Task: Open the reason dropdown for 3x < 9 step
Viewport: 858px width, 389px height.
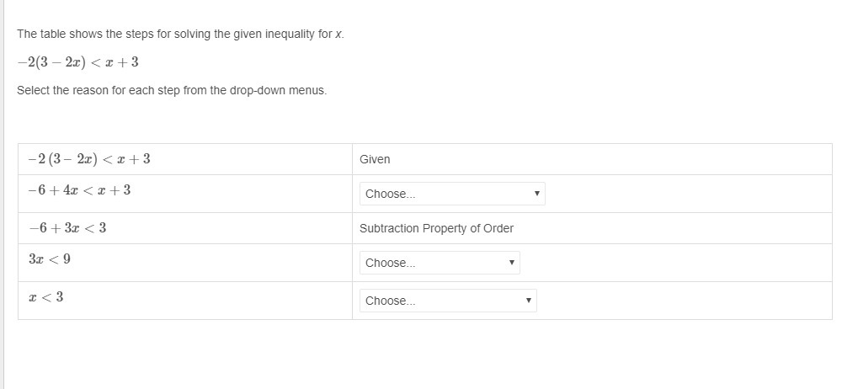Action: tap(439, 263)
